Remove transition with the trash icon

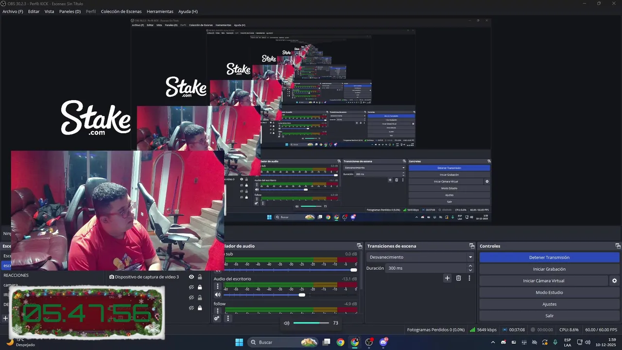pyautogui.click(x=458, y=278)
